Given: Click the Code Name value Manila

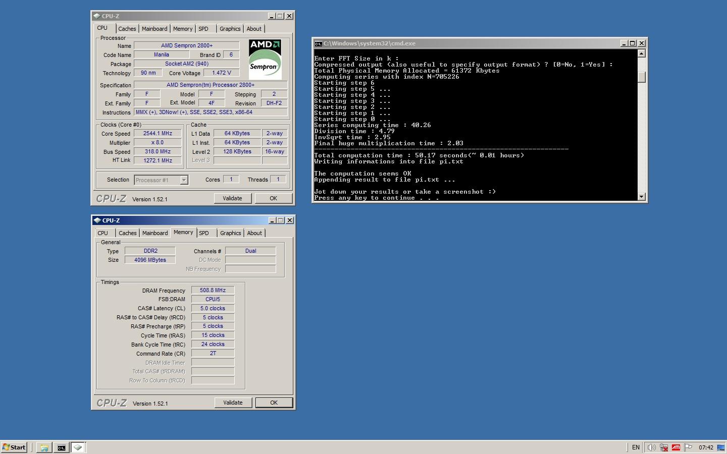Looking at the screenshot, I should pyautogui.click(x=162, y=54).
